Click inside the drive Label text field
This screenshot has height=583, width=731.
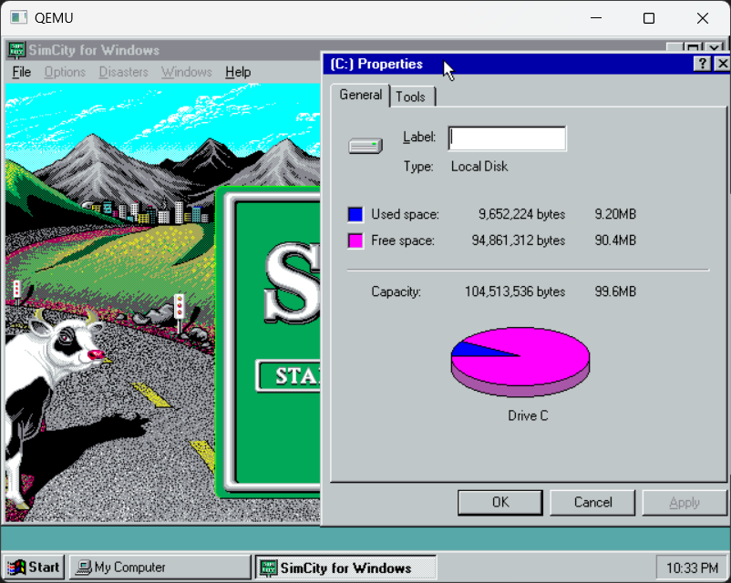508,138
